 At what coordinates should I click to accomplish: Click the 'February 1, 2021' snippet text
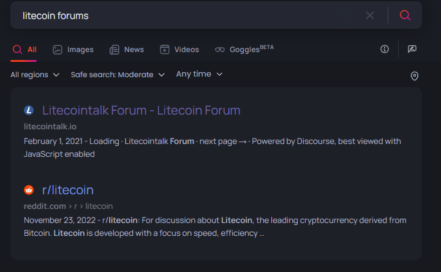(53, 141)
